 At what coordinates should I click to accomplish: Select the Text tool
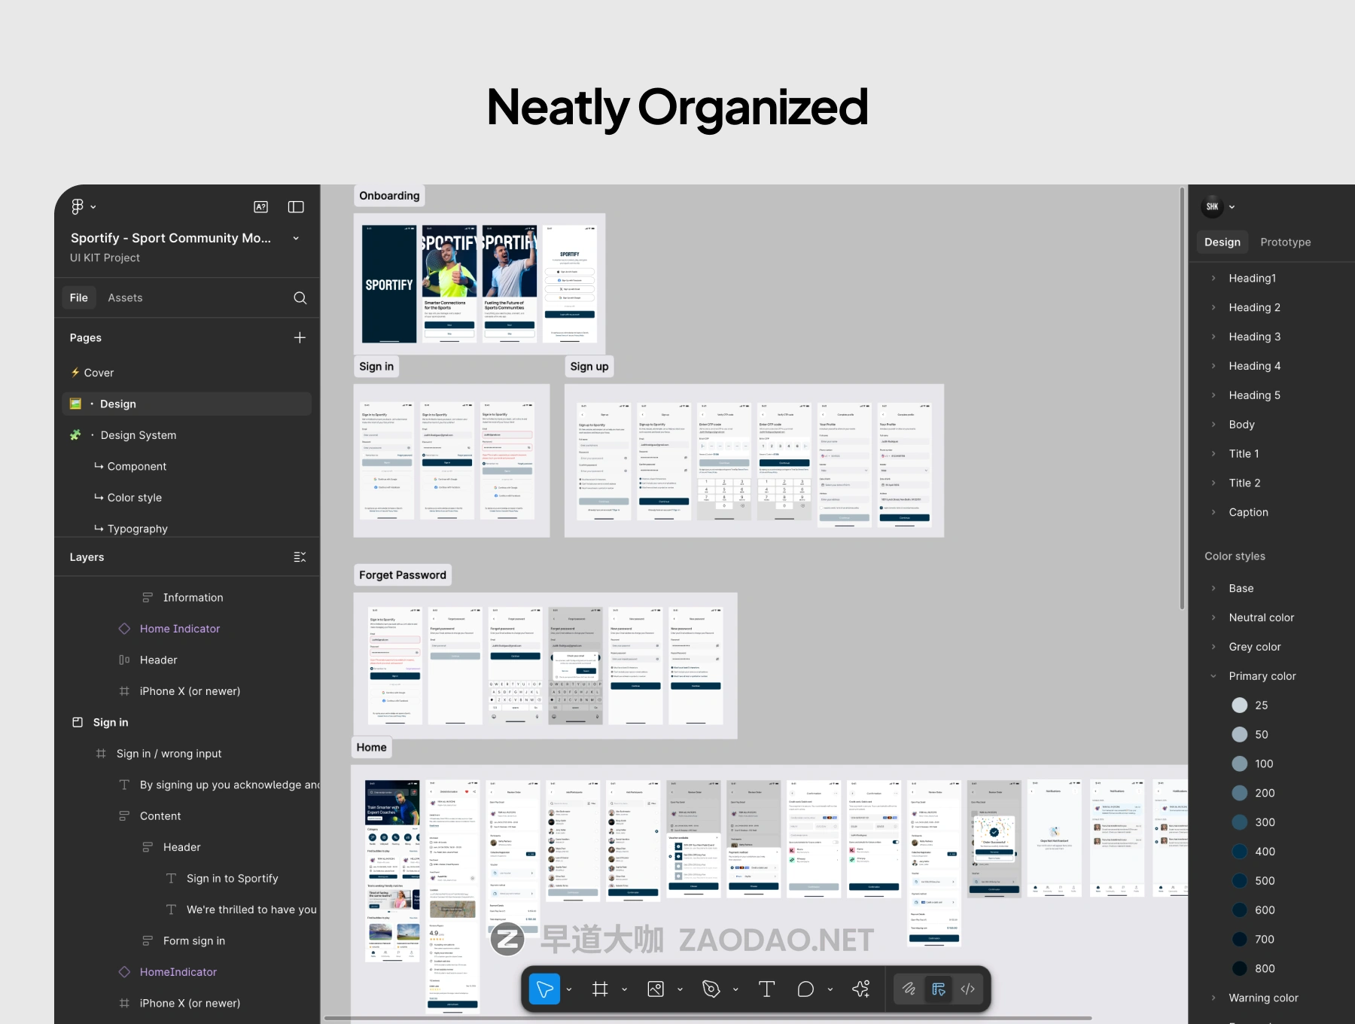(x=766, y=989)
